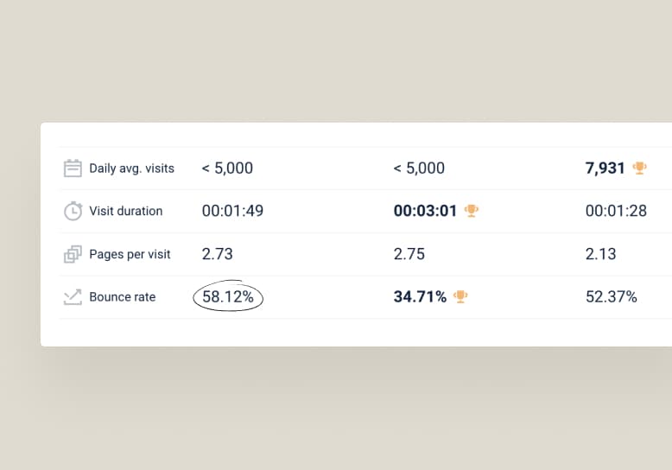Click the 52.37% bounce rate value
This screenshot has width=672, height=470.
tap(611, 297)
